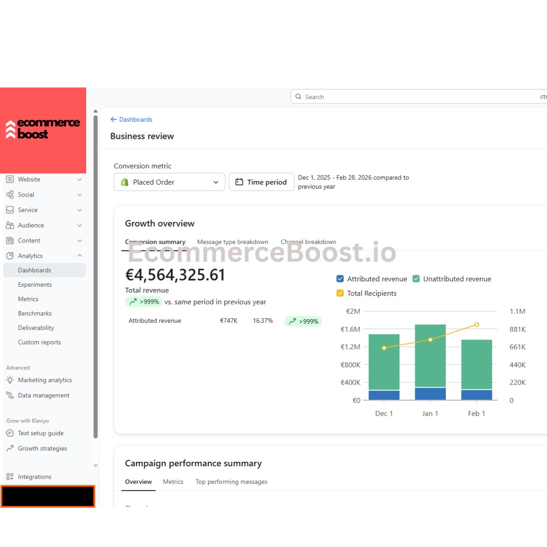Click the >999% badge in Attributed revenue row
The width and height of the screenshot is (547, 547).
pos(304,321)
